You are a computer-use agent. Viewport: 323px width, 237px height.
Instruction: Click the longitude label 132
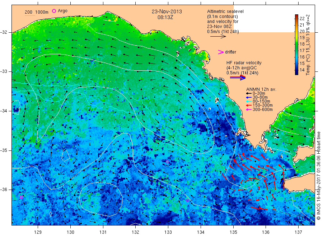[x=136, y=232]
